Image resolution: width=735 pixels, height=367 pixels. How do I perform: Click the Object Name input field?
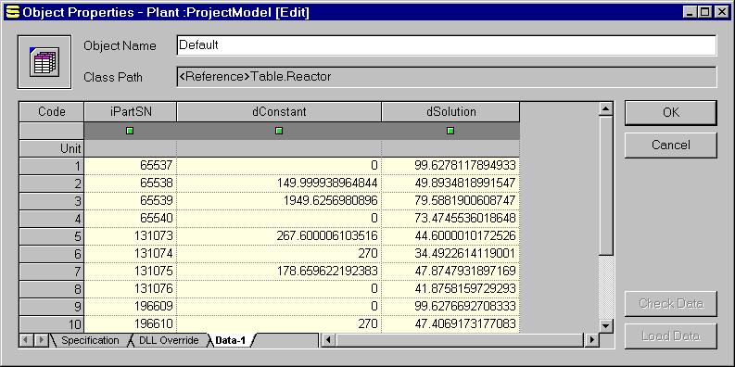point(446,45)
